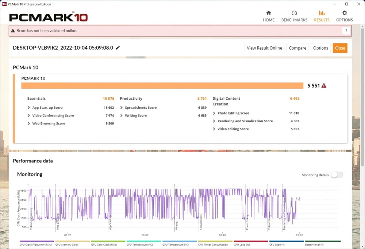The image size is (365, 249).
Task: Click the PCMark 10 title bar app icon
Action: pos(4,4)
